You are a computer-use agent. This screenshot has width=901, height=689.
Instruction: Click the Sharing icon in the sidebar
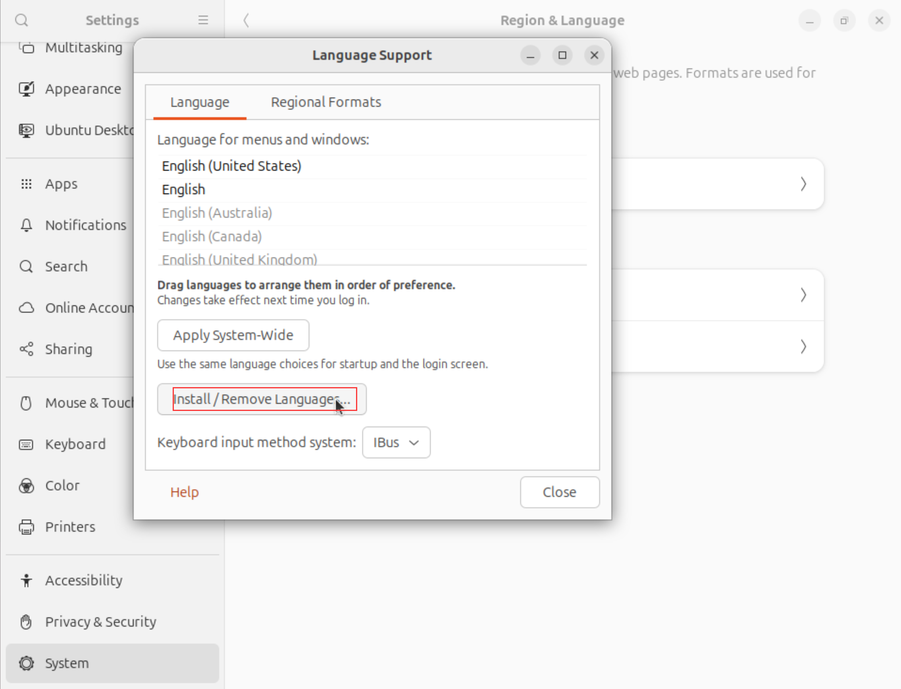(26, 349)
